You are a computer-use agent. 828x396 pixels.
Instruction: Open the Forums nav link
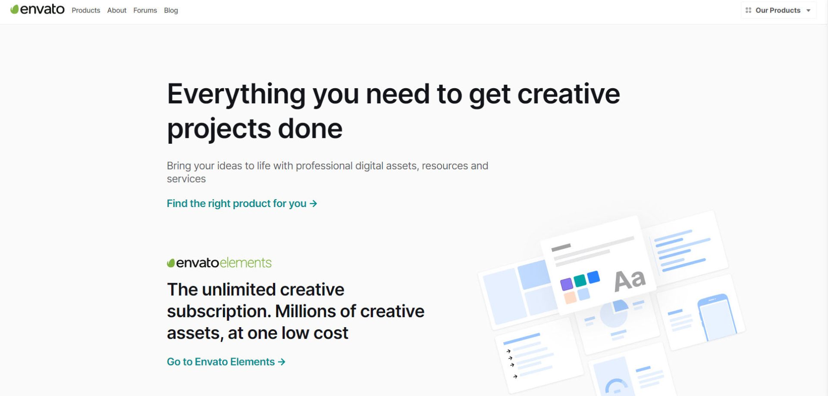pyautogui.click(x=145, y=10)
